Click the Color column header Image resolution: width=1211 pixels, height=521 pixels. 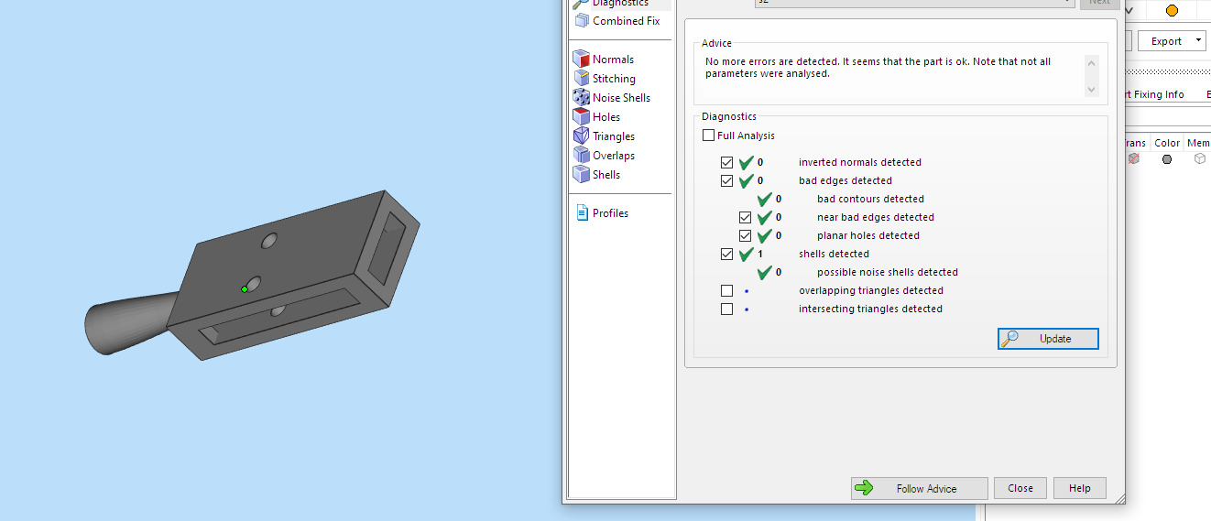pyautogui.click(x=1167, y=143)
